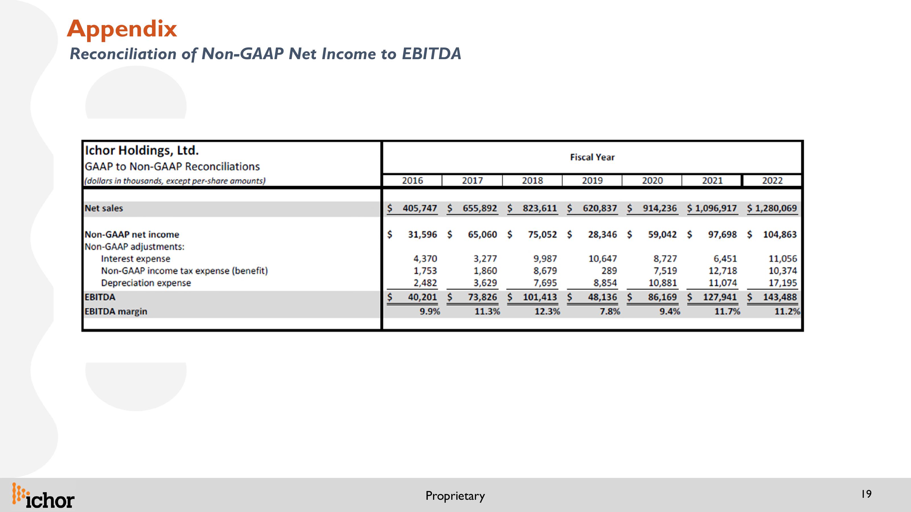Click net income value 65,060
This screenshot has width=911, height=512.
tap(482, 235)
